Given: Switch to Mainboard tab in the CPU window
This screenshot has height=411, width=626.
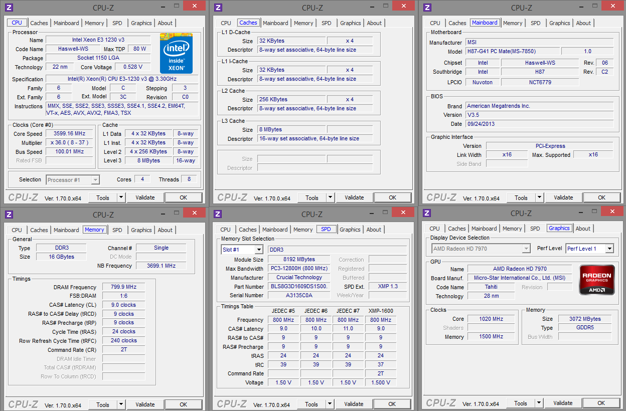Looking at the screenshot, I should [x=66, y=23].
